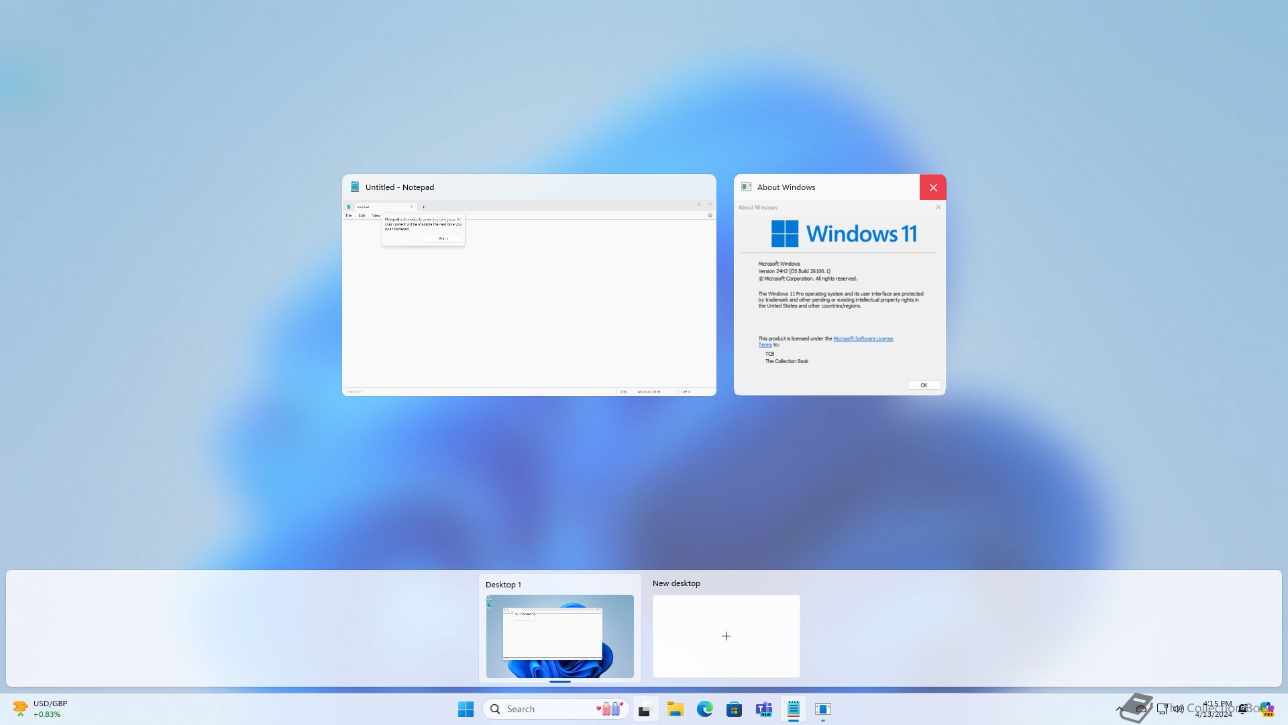Click the Search box in taskbar

pyautogui.click(x=556, y=709)
